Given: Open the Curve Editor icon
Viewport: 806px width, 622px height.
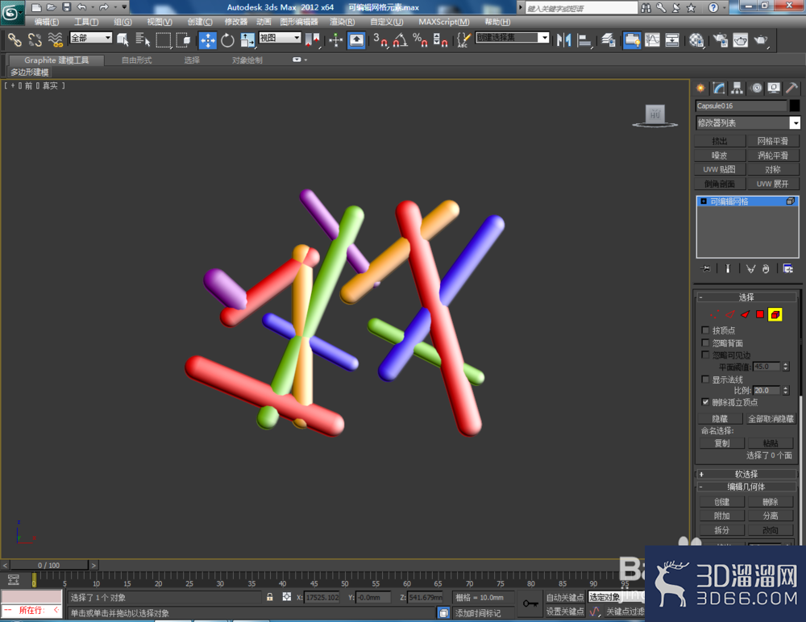Looking at the screenshot, I should click(x=652, y=39).
